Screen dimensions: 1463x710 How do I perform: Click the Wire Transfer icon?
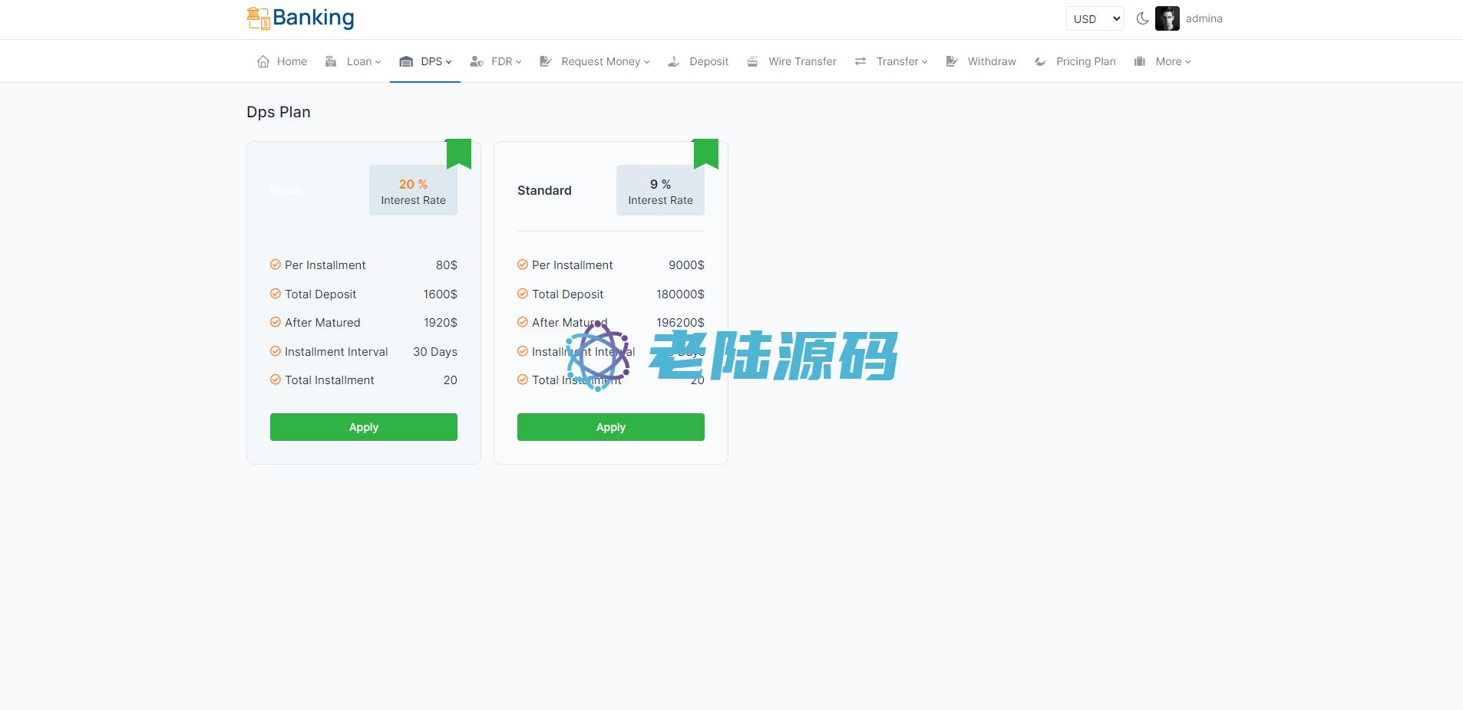point(753,61)
